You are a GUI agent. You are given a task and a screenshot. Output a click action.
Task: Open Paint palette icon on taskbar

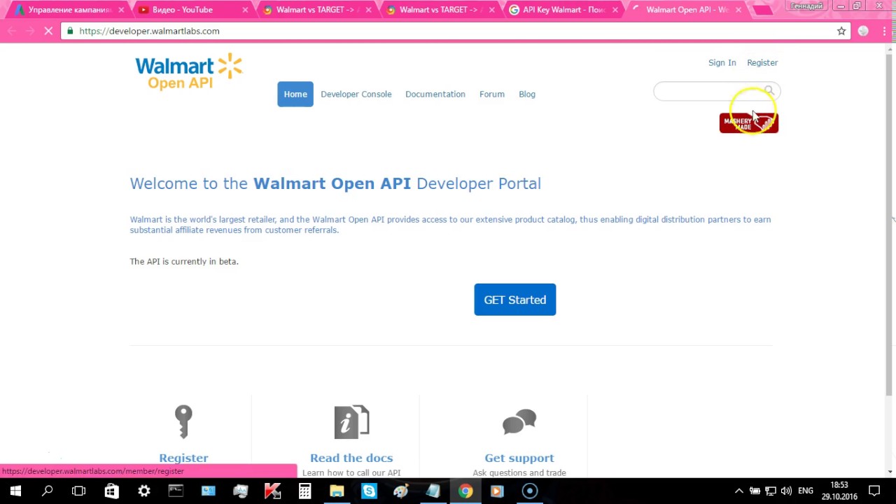[x=401, y=491]
